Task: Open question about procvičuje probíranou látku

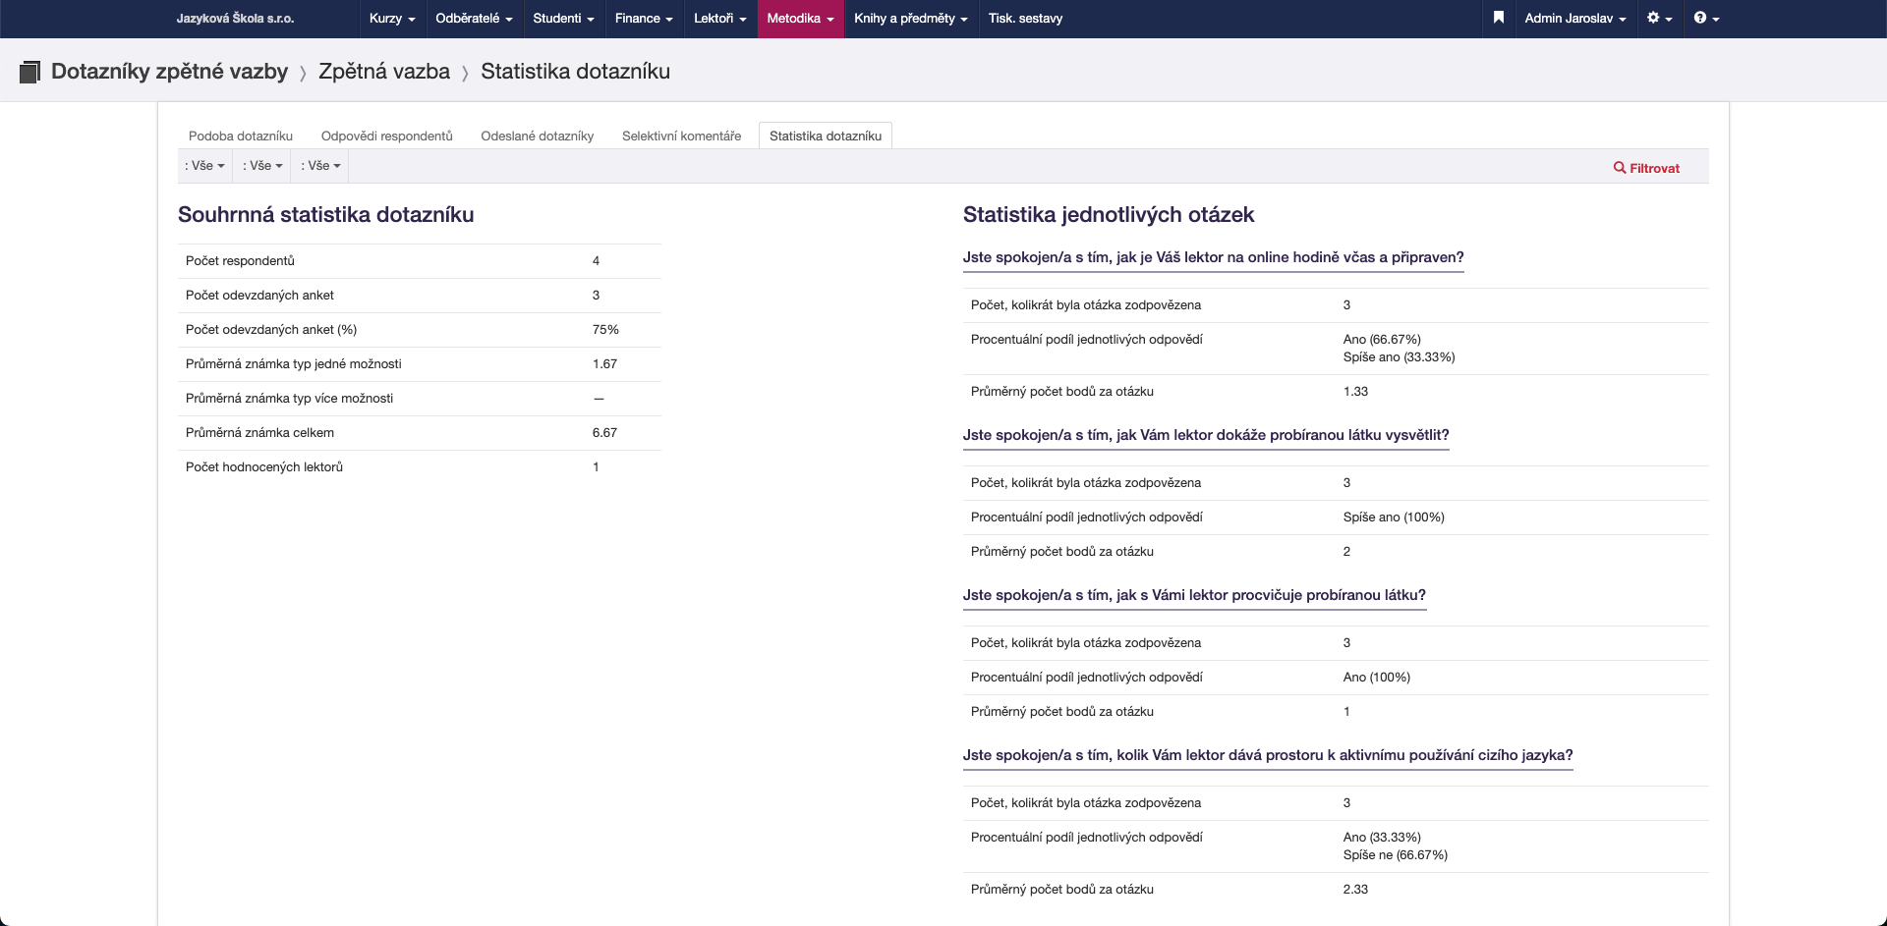Action: (x=1194, y=595)
